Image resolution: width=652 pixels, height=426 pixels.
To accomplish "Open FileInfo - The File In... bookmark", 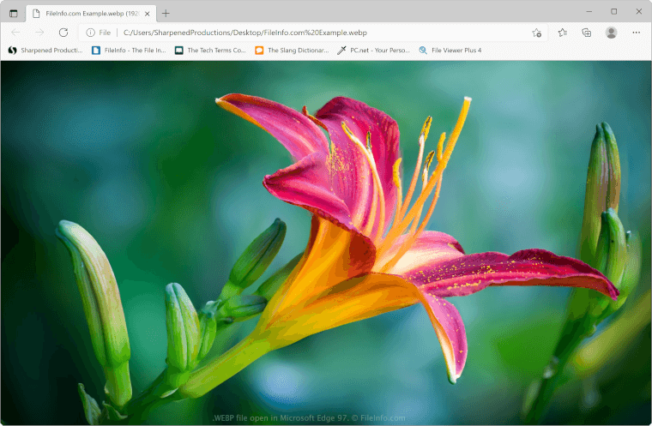I will 129,51.
